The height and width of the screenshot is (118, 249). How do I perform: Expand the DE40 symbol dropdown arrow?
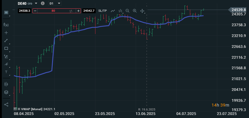pos(36,3)
